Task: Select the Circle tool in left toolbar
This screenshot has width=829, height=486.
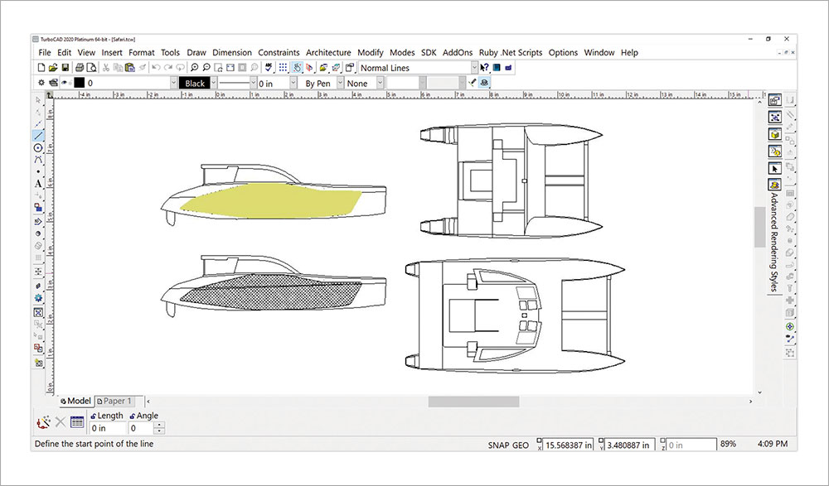Action: (x=38, y=147)
